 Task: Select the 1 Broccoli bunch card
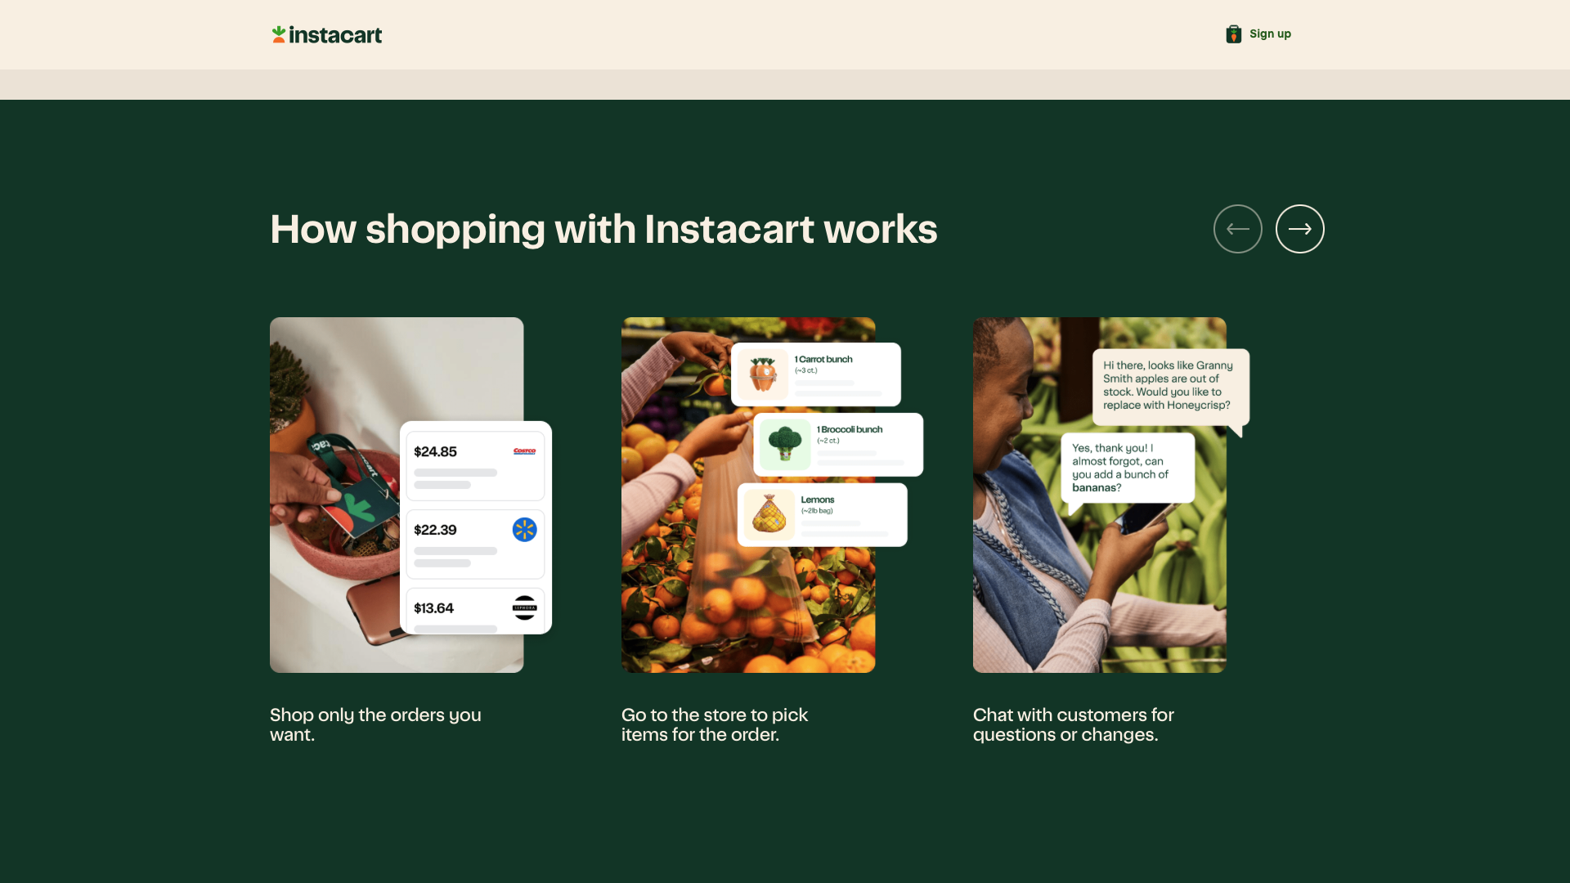pos(838,445)
